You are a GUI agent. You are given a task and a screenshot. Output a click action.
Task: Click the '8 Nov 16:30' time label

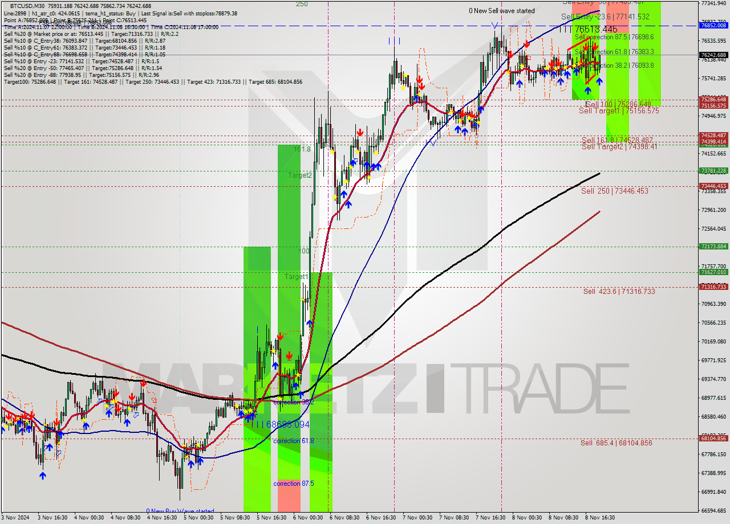click(x=600, y=518)
